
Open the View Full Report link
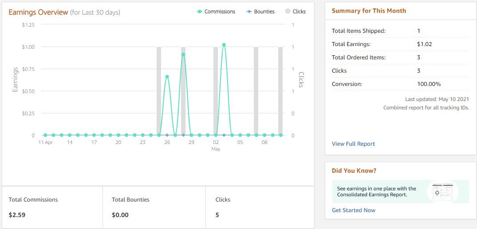pos(353,144)
